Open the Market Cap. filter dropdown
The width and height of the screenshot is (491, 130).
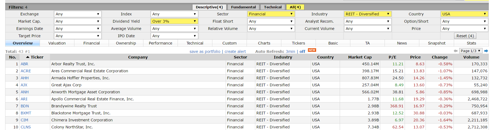(78, 21)
